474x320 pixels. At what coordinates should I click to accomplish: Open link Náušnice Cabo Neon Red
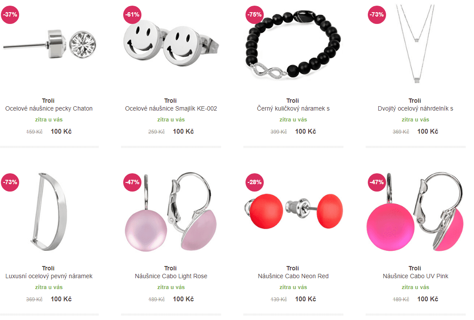pyautogui.click(x=293, y=276)
